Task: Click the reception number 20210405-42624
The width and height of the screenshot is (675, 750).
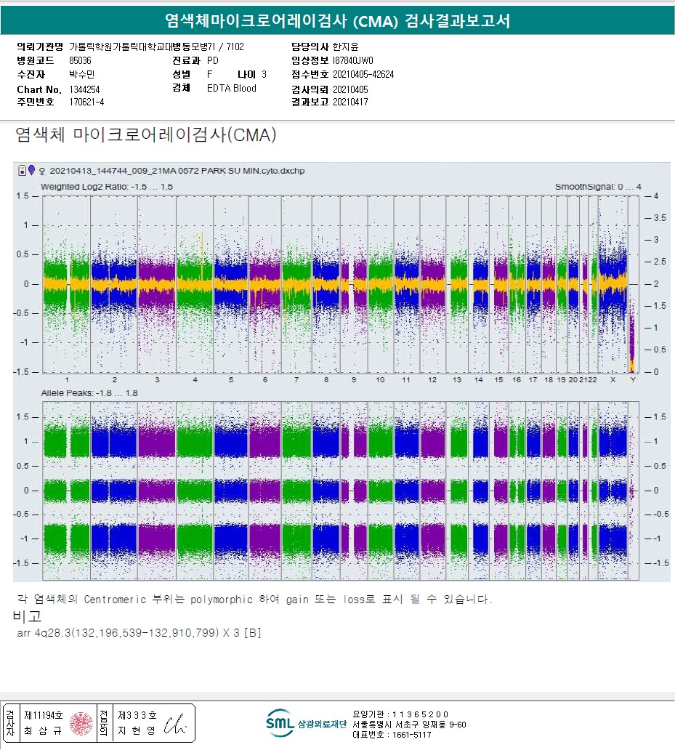Action: pyautogui.click(x=363, y=74)
